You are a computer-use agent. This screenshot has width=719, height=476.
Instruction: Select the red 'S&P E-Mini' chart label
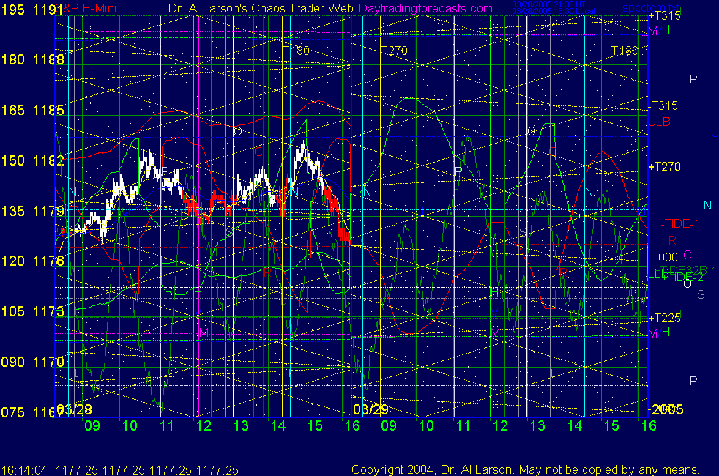coord(86,8)
